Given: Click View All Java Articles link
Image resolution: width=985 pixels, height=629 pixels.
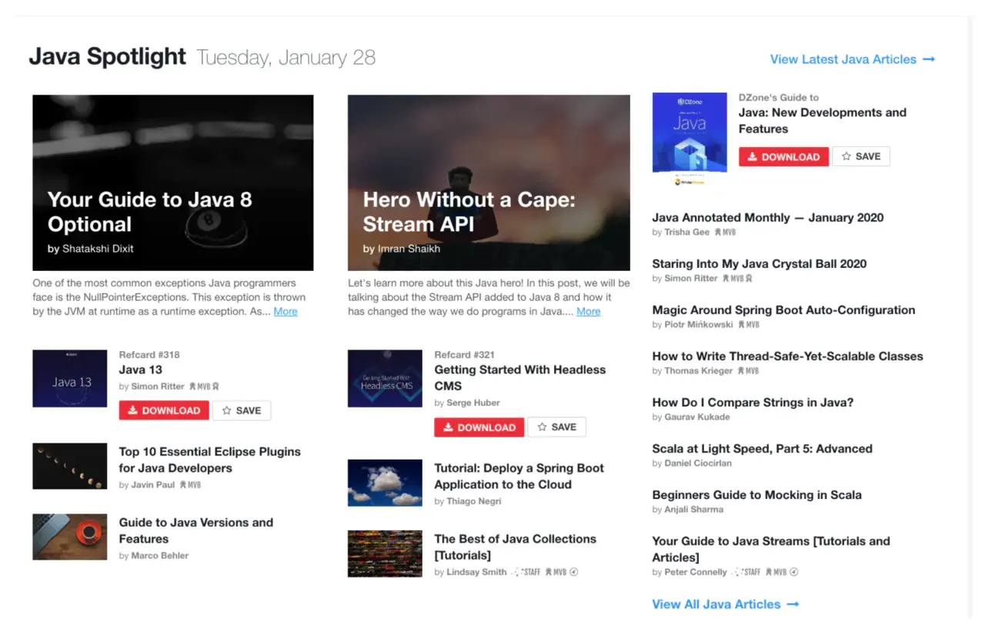Looking at the screenshot, I should tap(726, 604).
